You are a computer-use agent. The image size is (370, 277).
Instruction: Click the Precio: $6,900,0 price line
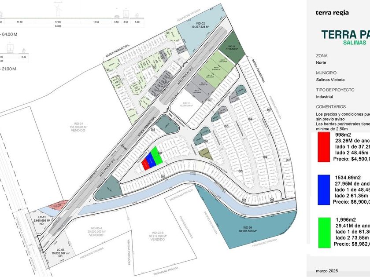pos(351,202)
